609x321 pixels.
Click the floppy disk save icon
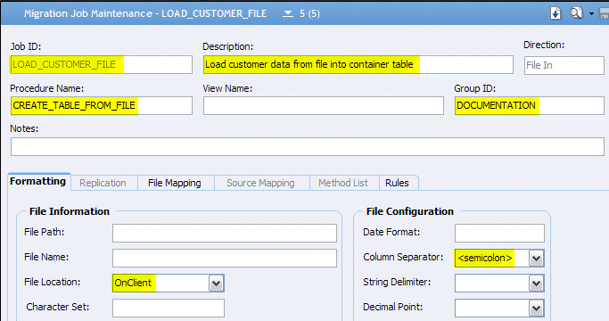point(604,13)
